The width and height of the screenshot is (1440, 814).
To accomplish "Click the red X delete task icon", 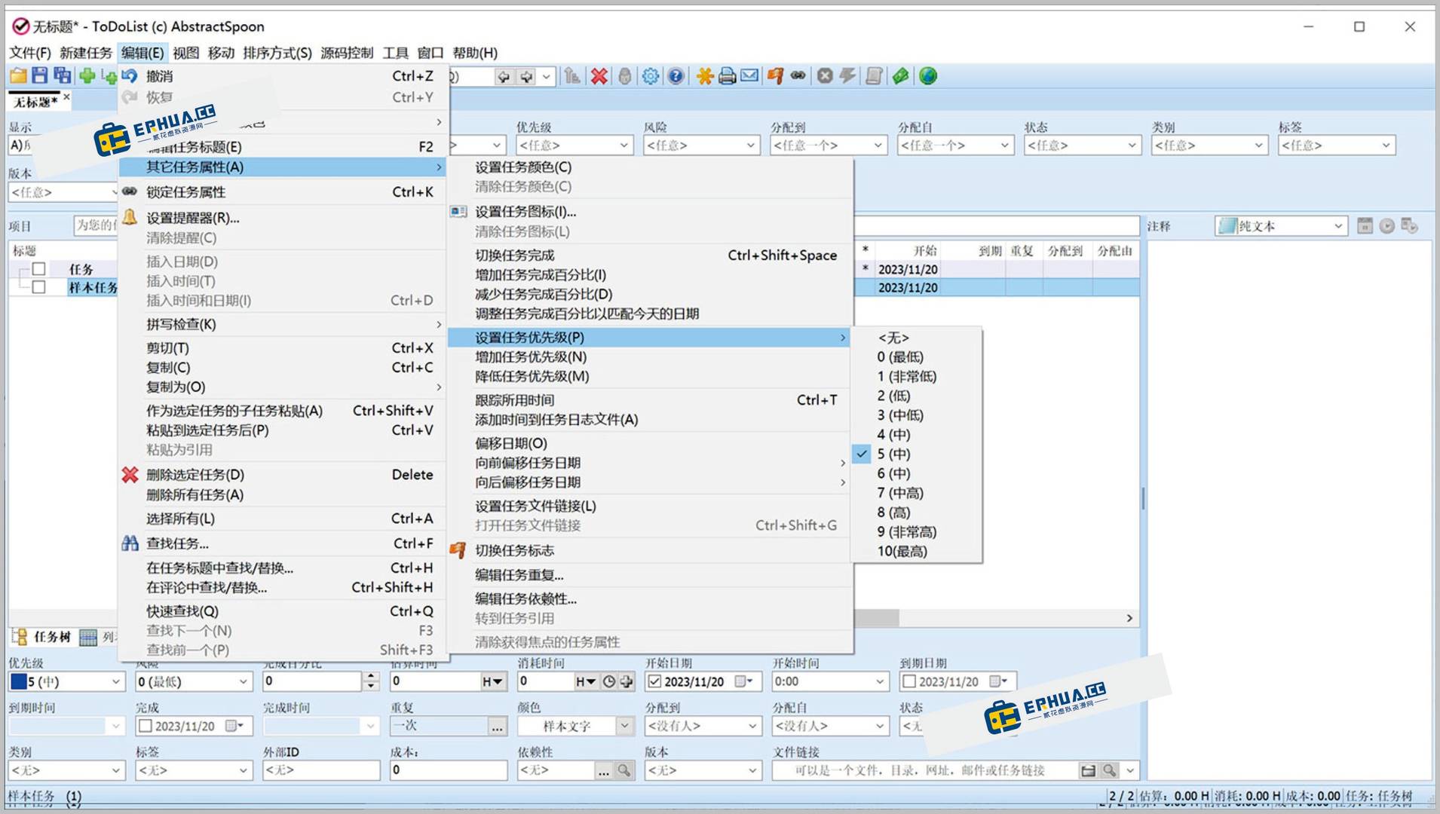I will pos(599,75).
